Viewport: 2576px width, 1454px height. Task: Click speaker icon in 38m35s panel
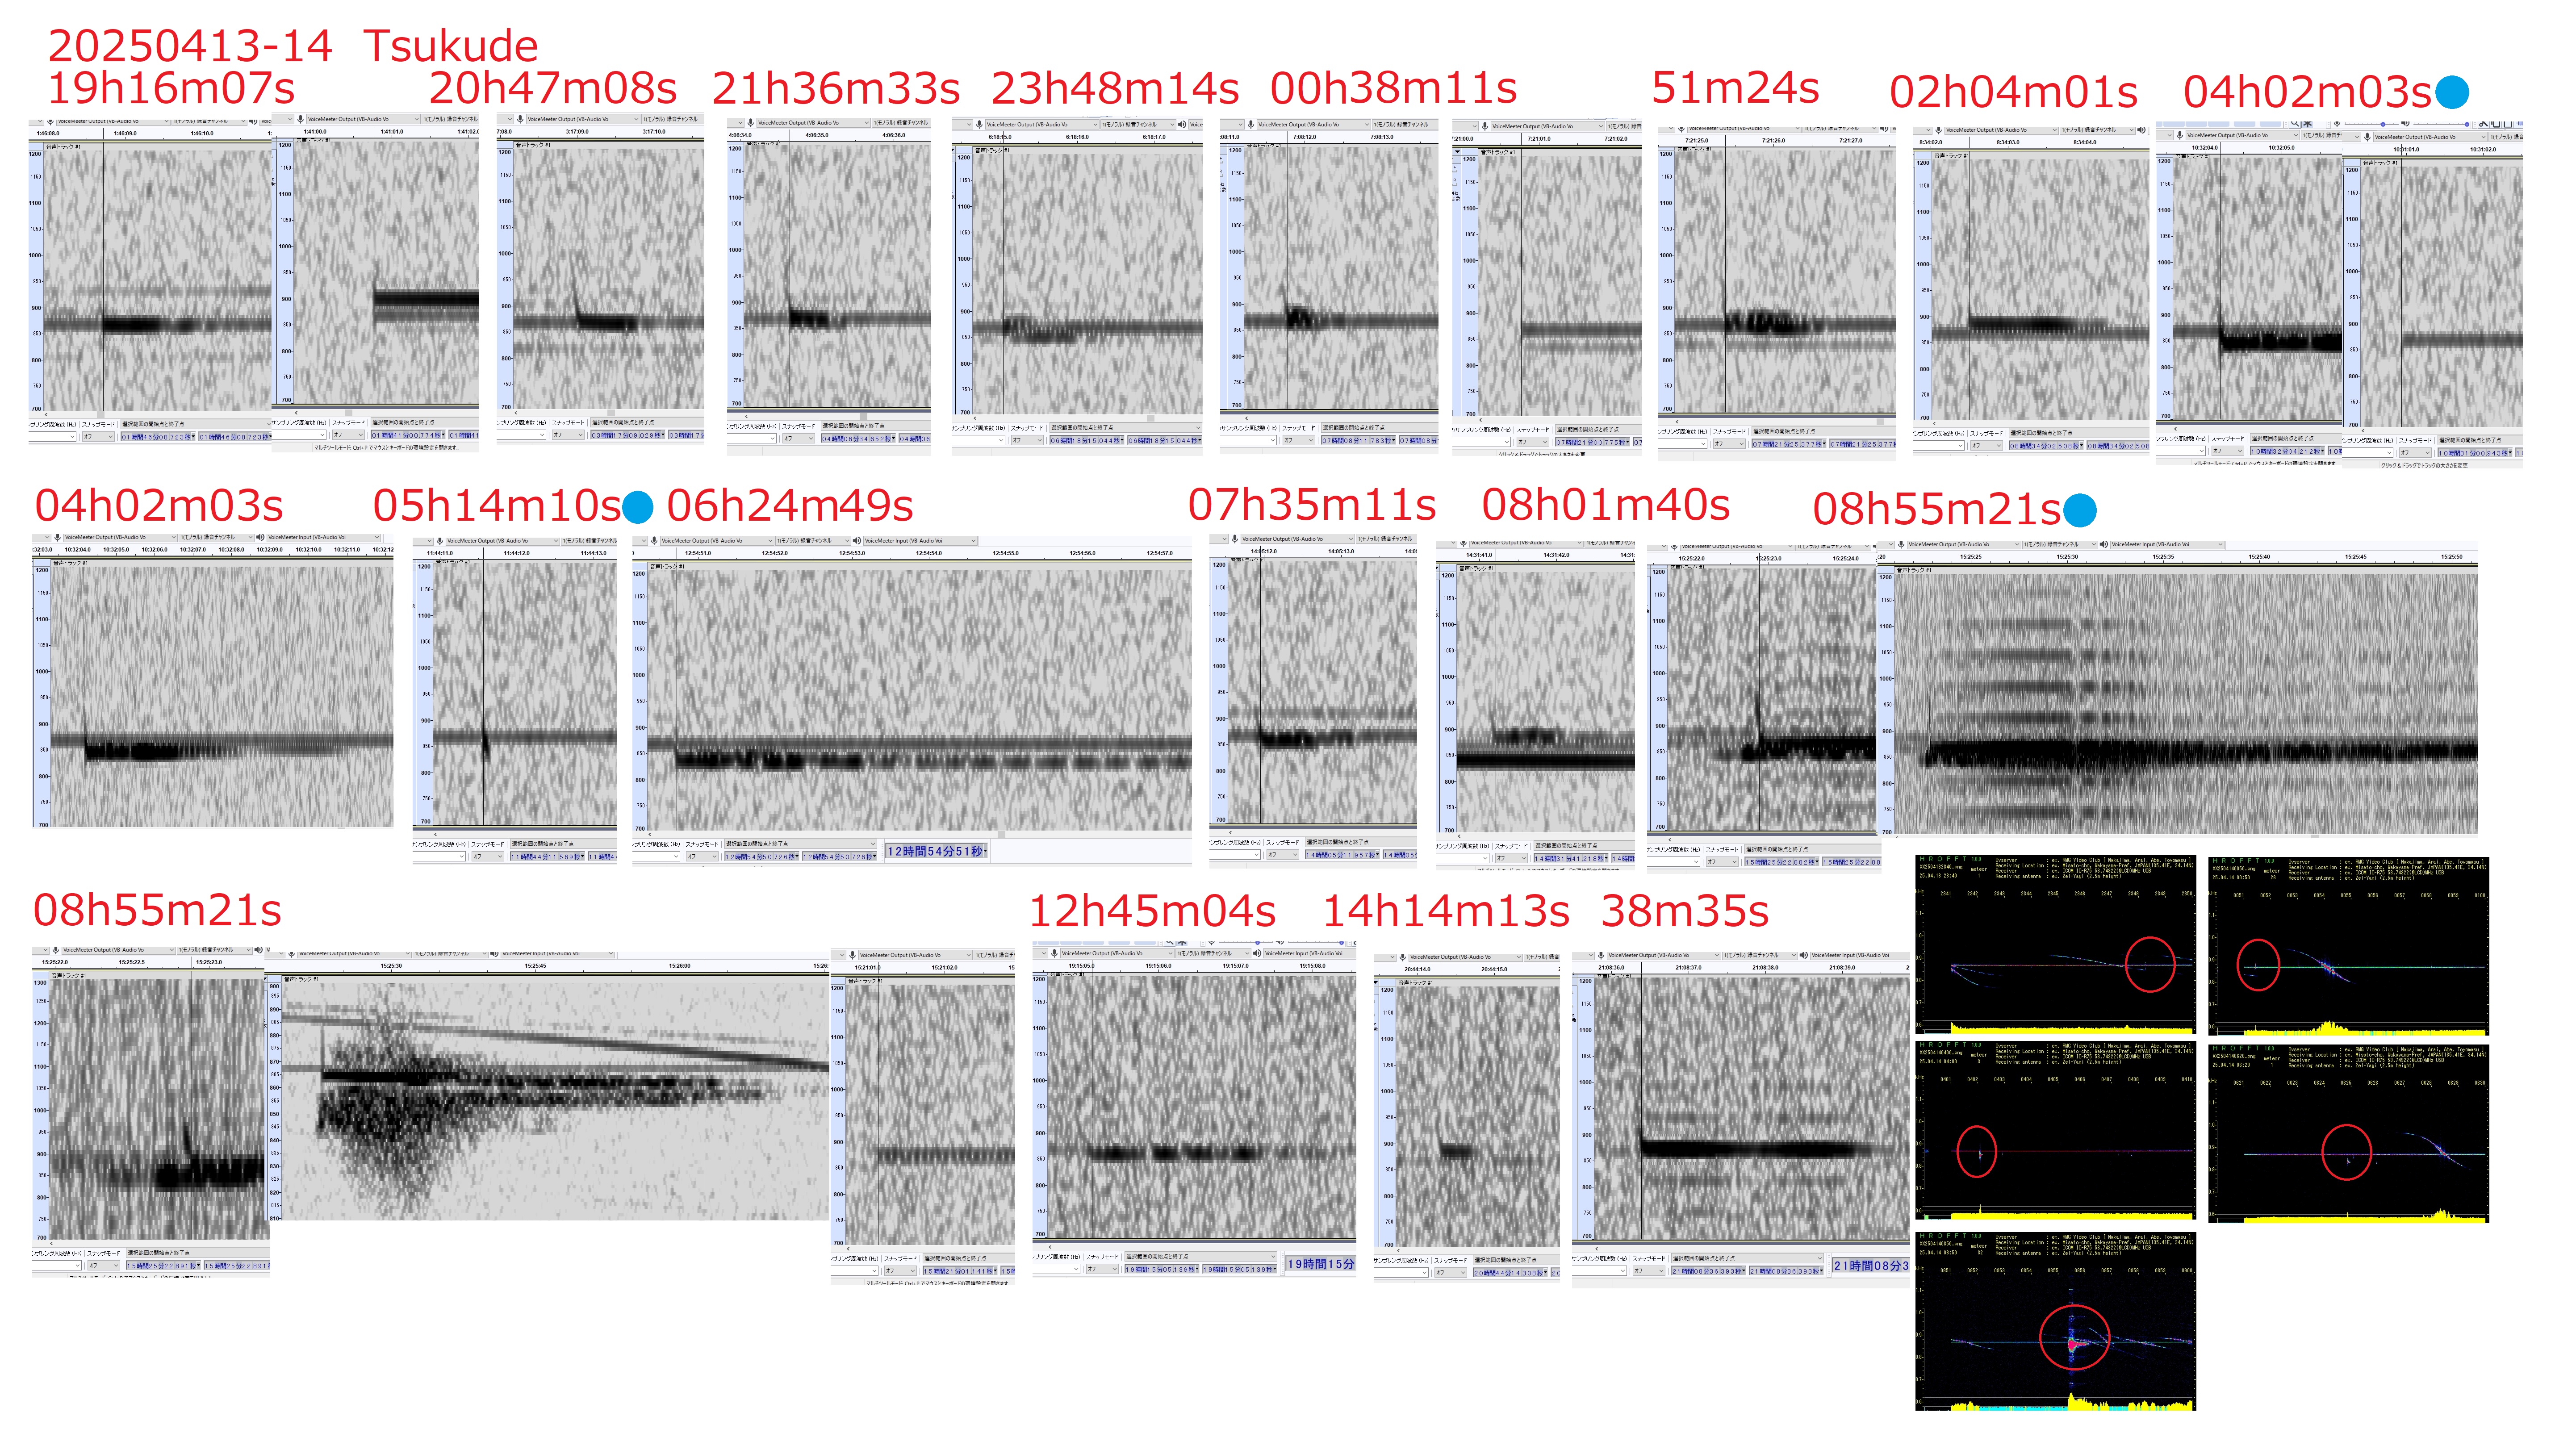[x=1803, y=956]
